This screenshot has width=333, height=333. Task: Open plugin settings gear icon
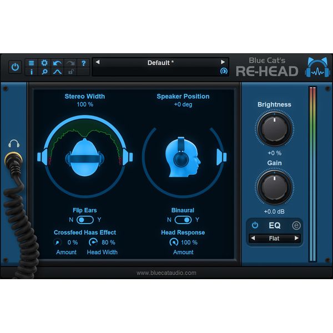pyautogui.click(x=44, y=63)
